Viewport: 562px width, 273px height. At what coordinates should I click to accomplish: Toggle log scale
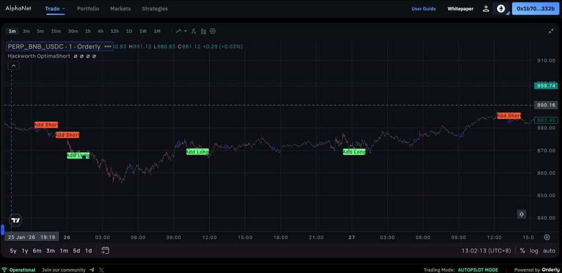pos(534,251)
